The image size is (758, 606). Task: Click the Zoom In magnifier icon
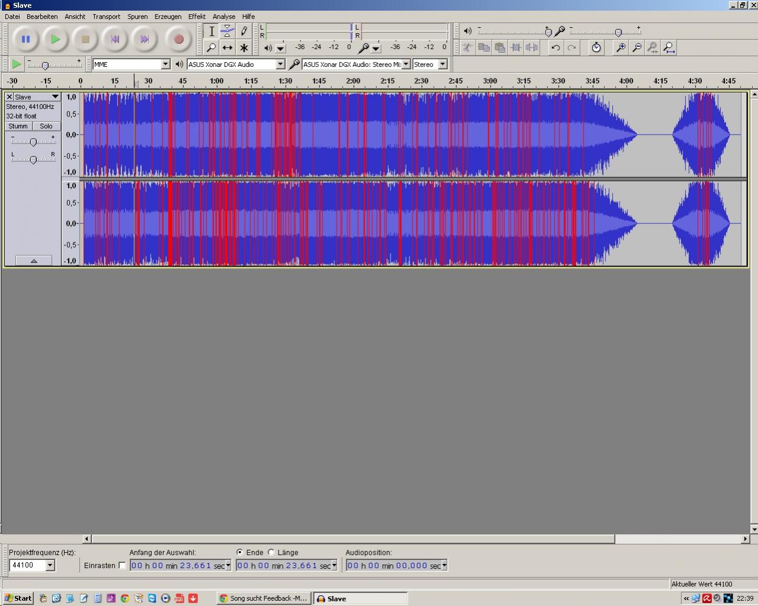pyautogui.click(x=621, y=47)
